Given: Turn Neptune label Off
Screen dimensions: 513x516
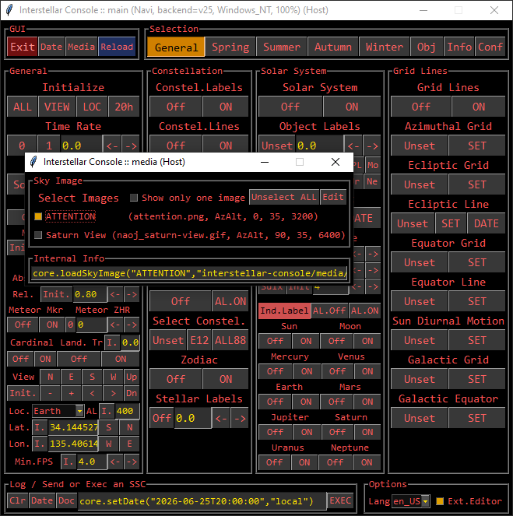Looking at the screenshot, I should click(x=335, y=462).
